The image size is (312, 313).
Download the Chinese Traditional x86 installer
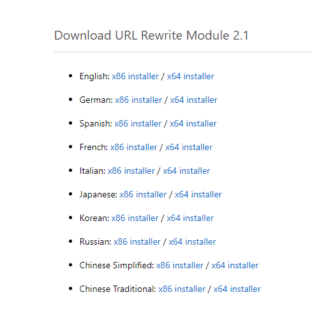coord(182,289)
